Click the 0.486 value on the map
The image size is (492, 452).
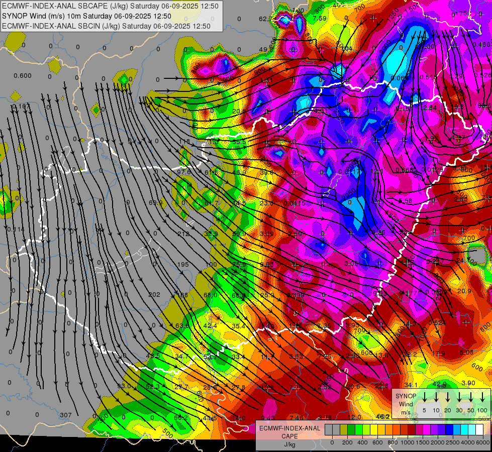(x=481, y=45)
